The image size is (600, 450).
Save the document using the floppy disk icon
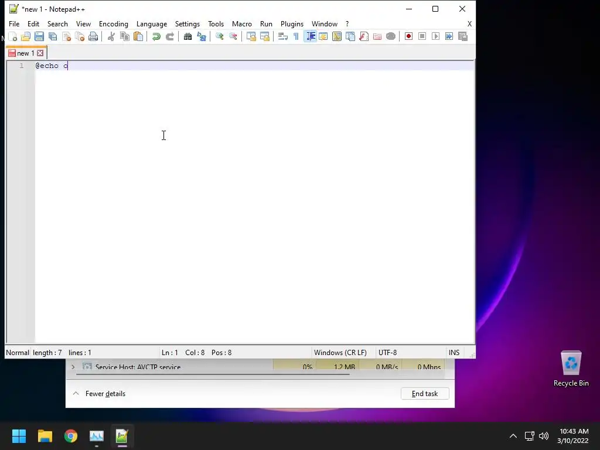tap(39, 36)
